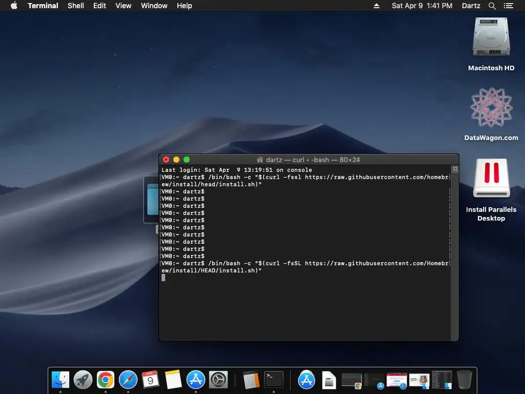
Task: Click the Terminal window title text
Action: 313,160
